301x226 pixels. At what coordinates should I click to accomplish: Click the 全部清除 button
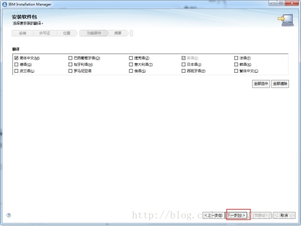[x=280, y=84]
